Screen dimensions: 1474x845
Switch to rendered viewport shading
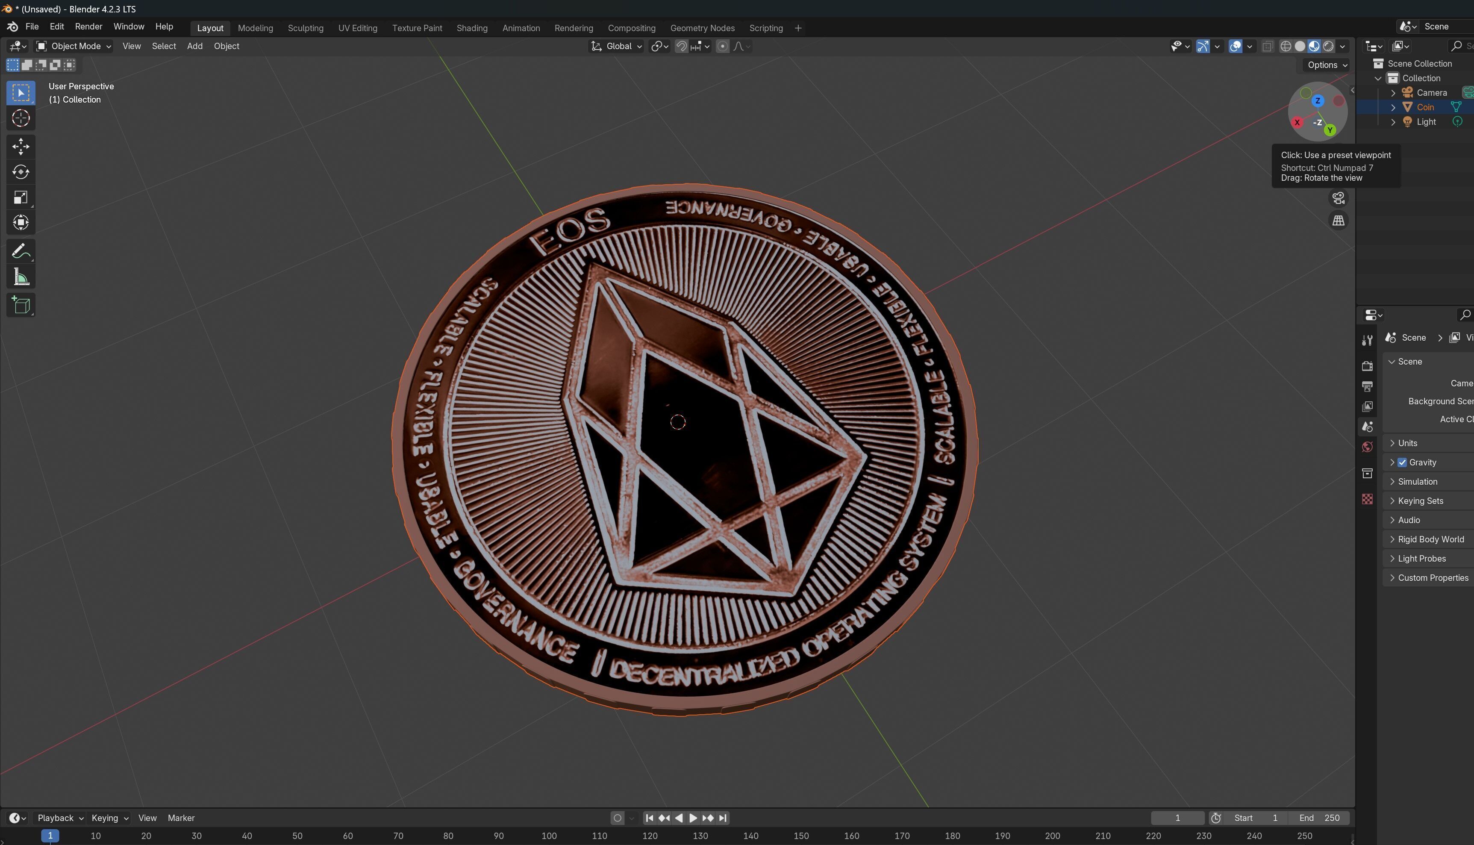coord(1328,47)
